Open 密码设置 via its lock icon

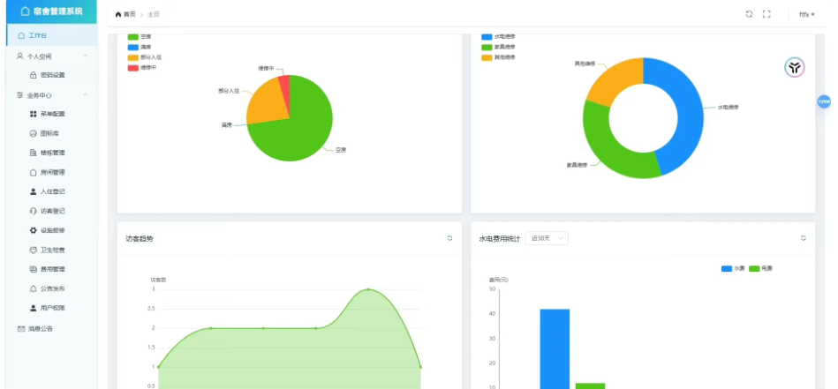point(34,75)
